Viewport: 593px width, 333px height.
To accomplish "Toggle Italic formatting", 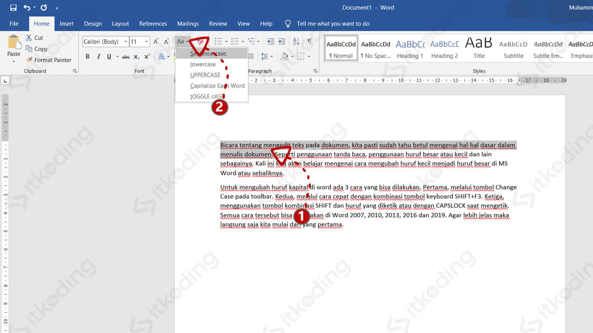I will pos(98,57).
